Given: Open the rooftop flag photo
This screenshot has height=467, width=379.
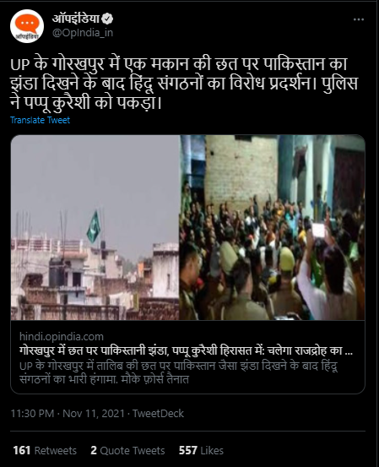Looking at the screenshot, I should point(95,227).
